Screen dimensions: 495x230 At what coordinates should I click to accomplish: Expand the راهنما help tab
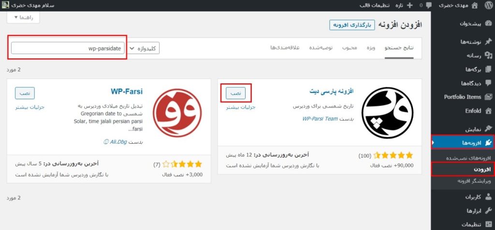tap(23, 17)
